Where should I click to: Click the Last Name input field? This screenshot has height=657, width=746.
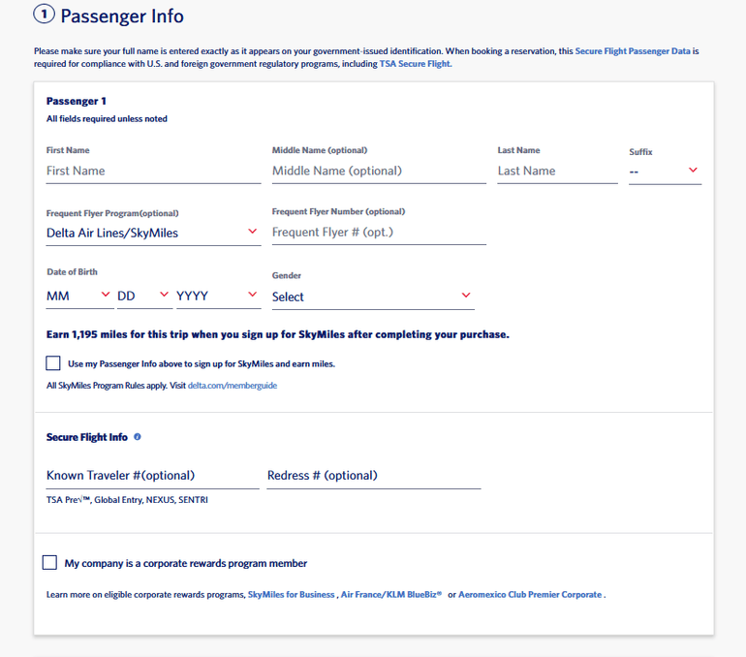click(x=557, y=171)
